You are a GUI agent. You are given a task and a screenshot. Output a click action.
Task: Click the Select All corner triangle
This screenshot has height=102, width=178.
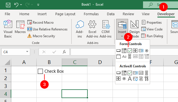(x=7, y=62)
